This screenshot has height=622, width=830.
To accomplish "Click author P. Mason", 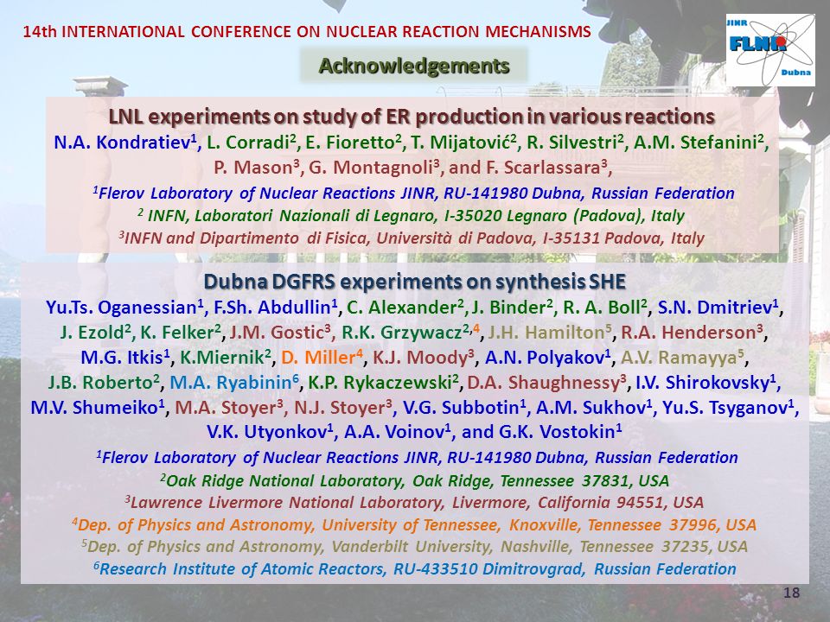I will (x=256, y=168).
